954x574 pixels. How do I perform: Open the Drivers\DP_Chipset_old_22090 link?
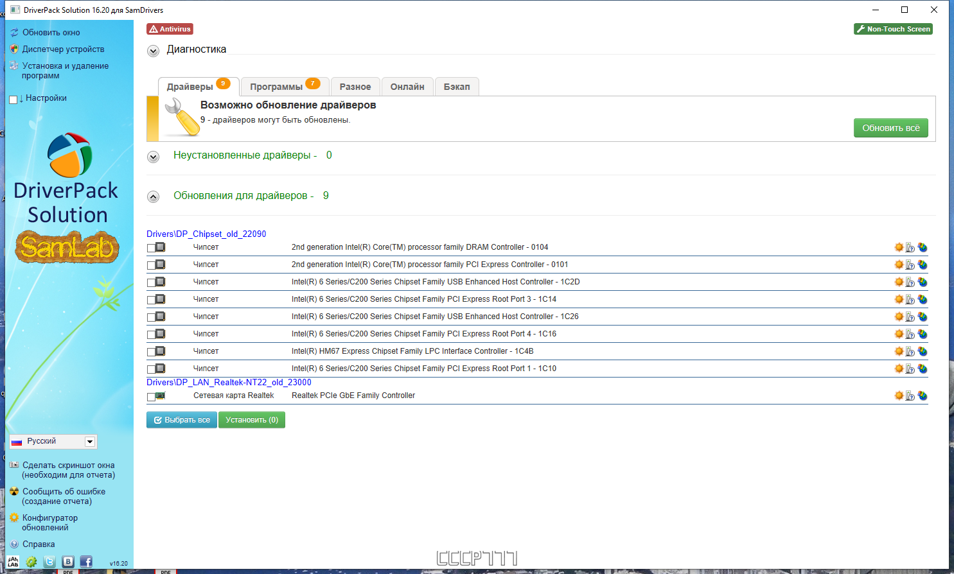pos(206,234)
